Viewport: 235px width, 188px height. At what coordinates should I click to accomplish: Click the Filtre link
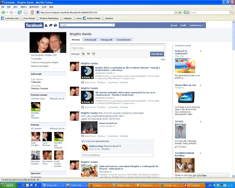point(163,59)
